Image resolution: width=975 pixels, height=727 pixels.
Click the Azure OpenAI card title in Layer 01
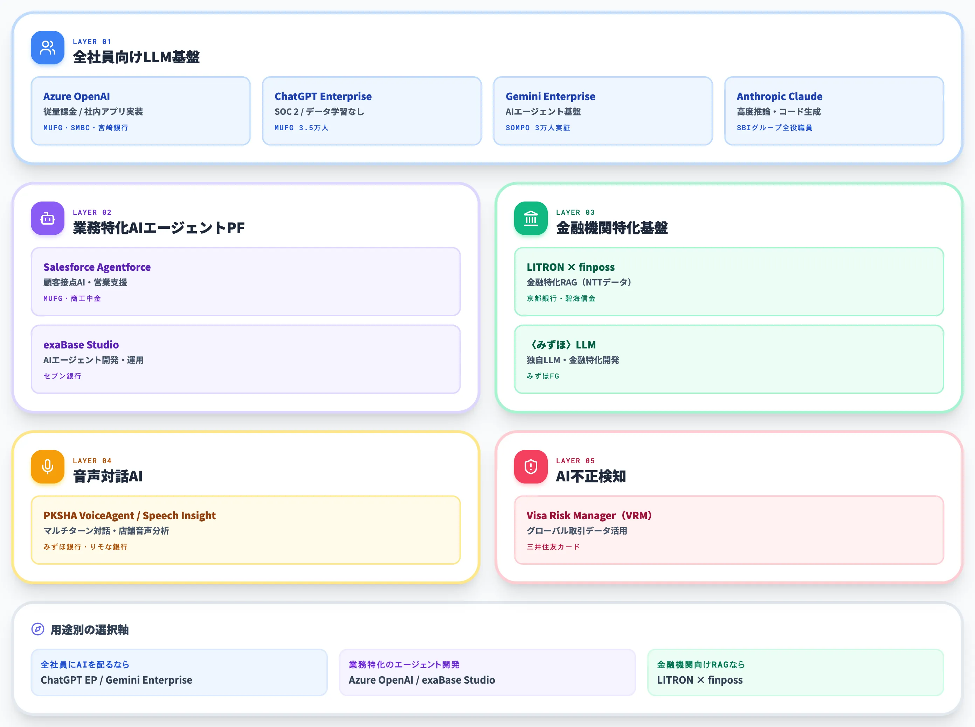pos(77,96)
